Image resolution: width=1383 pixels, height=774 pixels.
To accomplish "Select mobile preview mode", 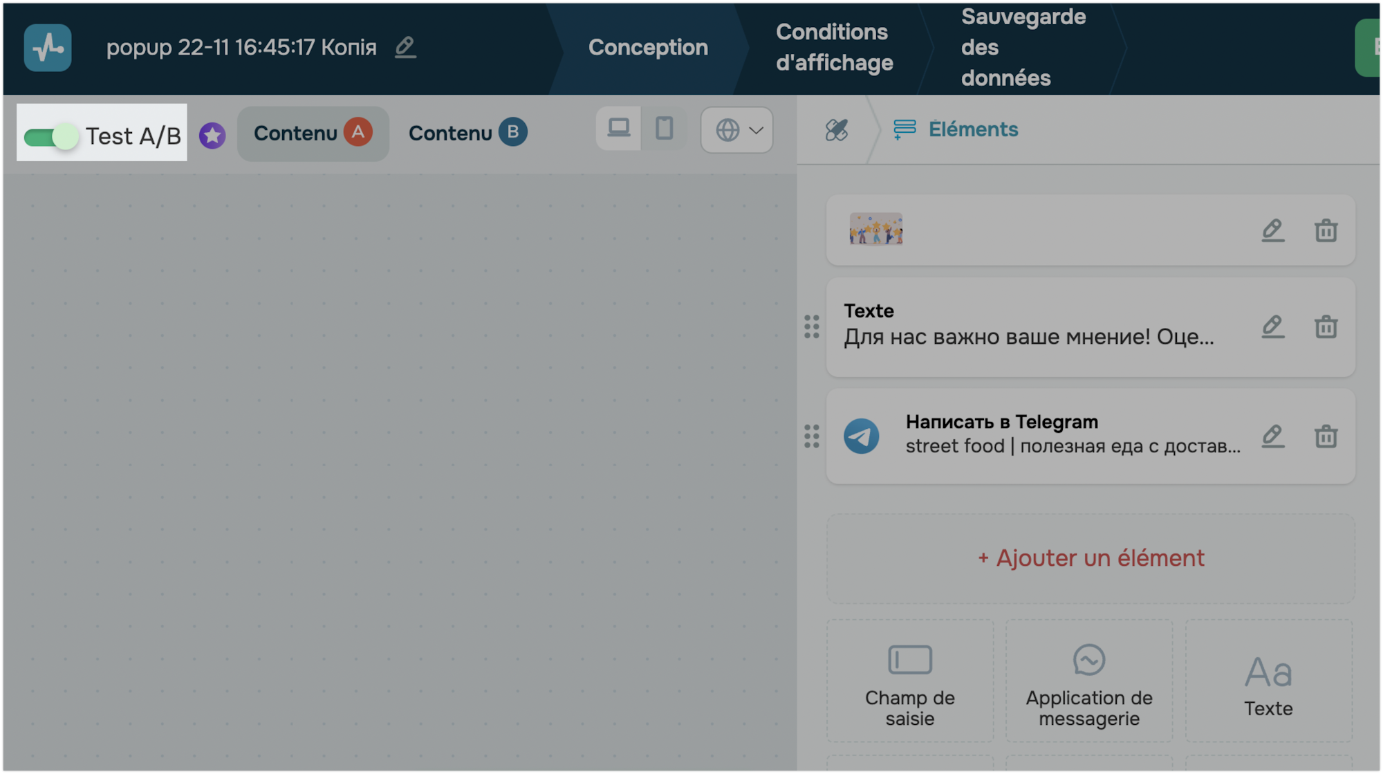I will pyautogui.click(x=664, y=129).
